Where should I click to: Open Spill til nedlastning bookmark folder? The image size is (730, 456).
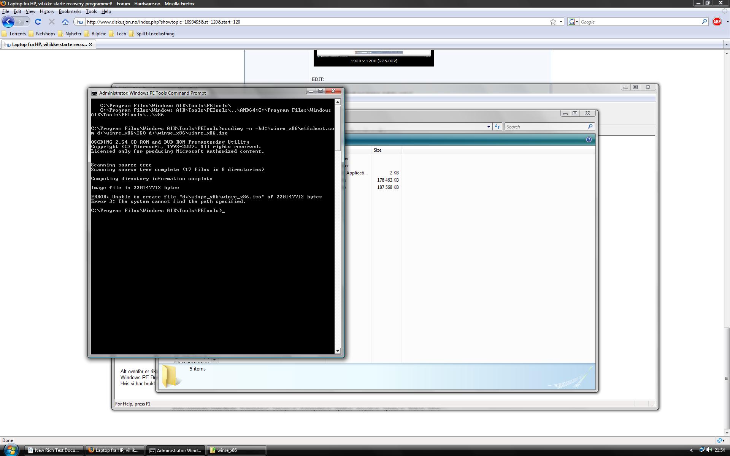tap(152, 34)
